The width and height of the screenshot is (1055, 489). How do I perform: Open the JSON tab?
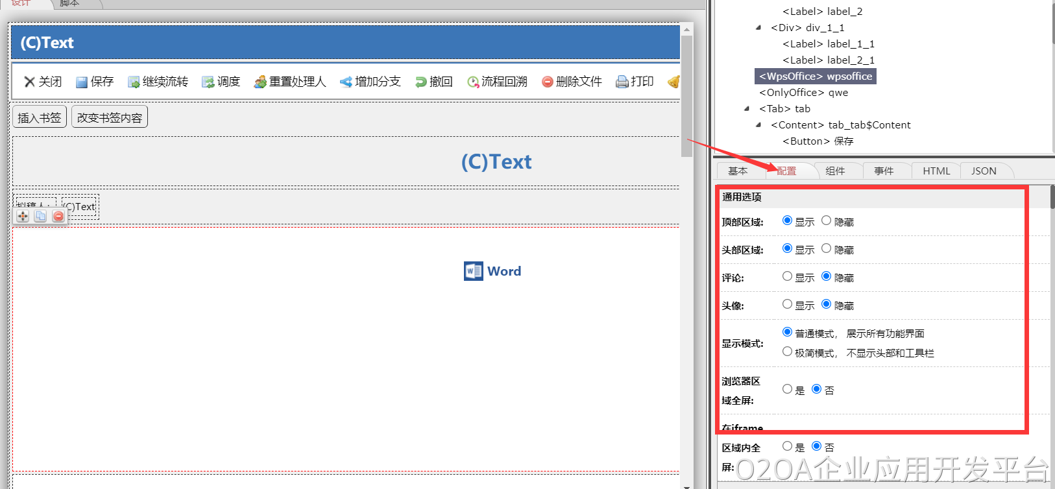pos(983,171)
